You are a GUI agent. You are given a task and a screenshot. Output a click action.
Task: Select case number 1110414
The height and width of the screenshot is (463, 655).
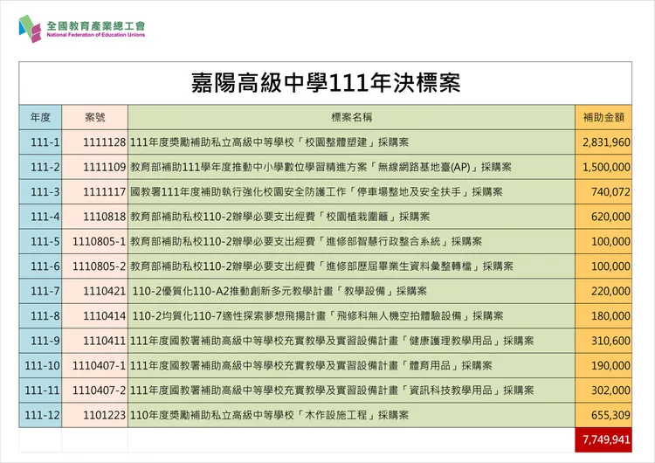(x=95, y=316)
